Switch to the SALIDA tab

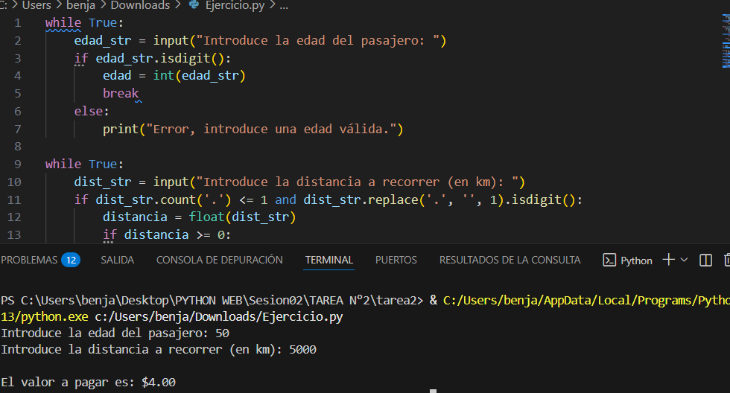coord(118,260)
